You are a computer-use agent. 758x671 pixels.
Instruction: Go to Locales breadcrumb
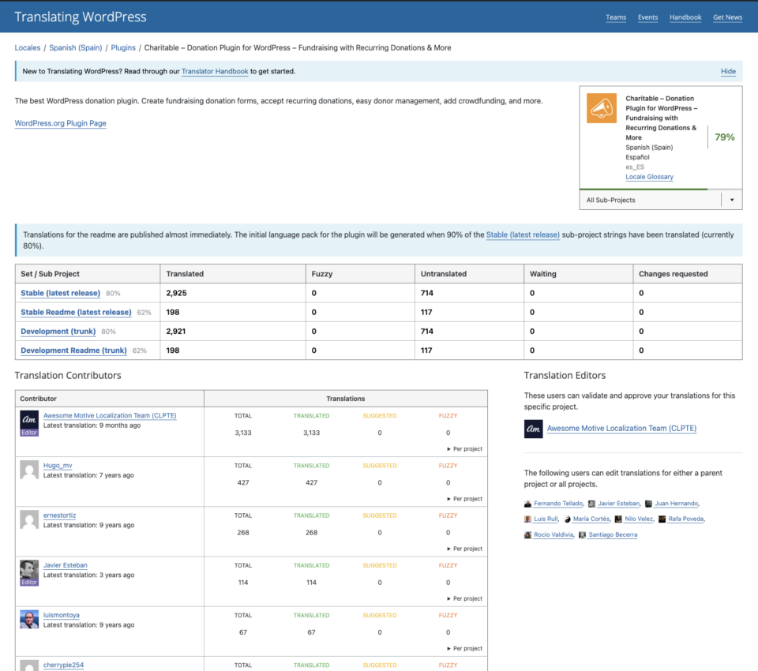[28, 48]
